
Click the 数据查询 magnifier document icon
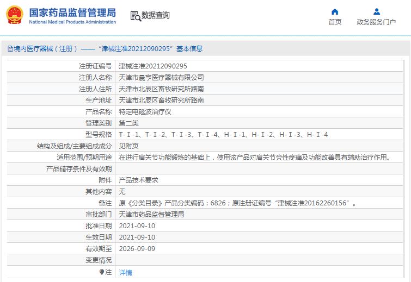[136, 16]
